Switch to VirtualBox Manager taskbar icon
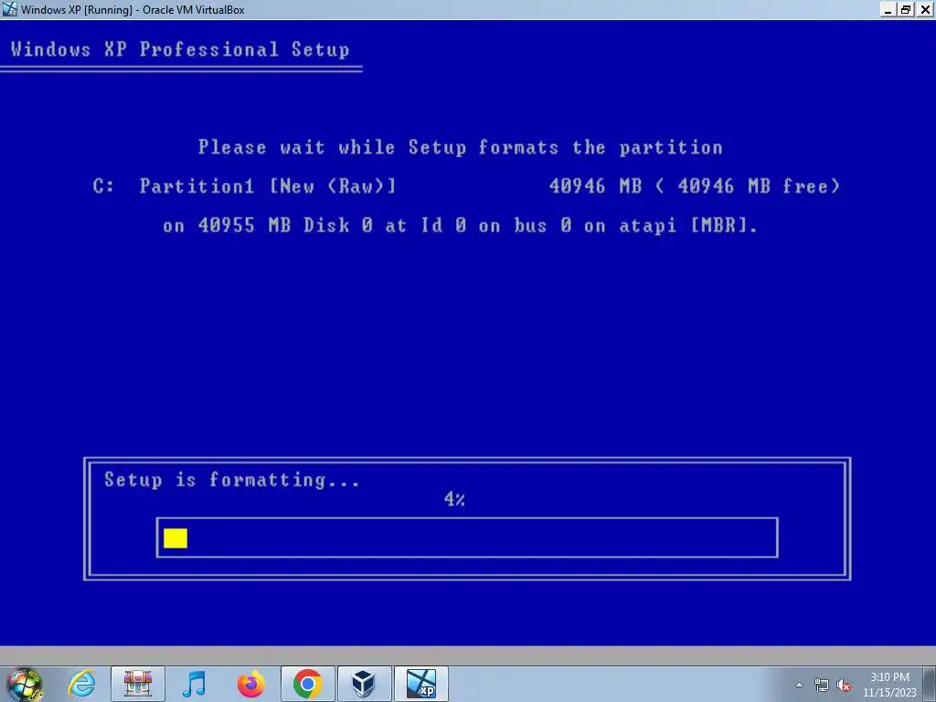Image resolution: width=936 pixels, height=702 pixels. tap(364, 684)
